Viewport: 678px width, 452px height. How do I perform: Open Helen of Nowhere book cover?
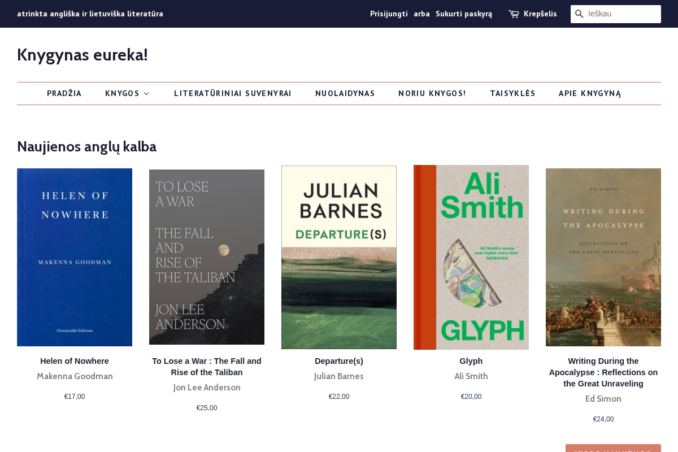(75, 257)
